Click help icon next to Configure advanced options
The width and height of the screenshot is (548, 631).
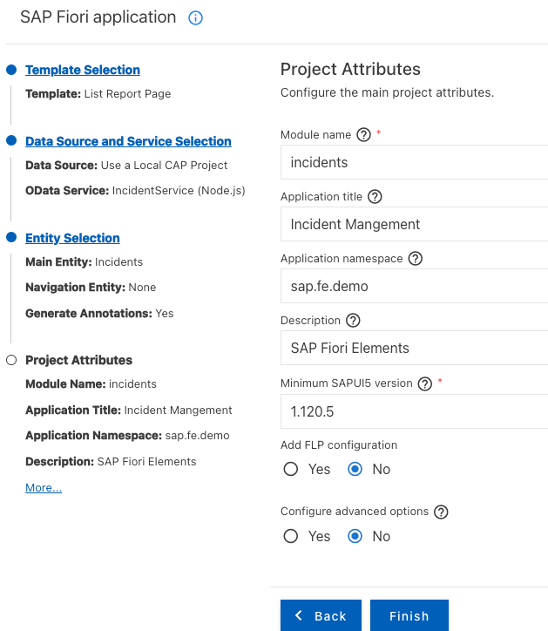pos(441,512)
